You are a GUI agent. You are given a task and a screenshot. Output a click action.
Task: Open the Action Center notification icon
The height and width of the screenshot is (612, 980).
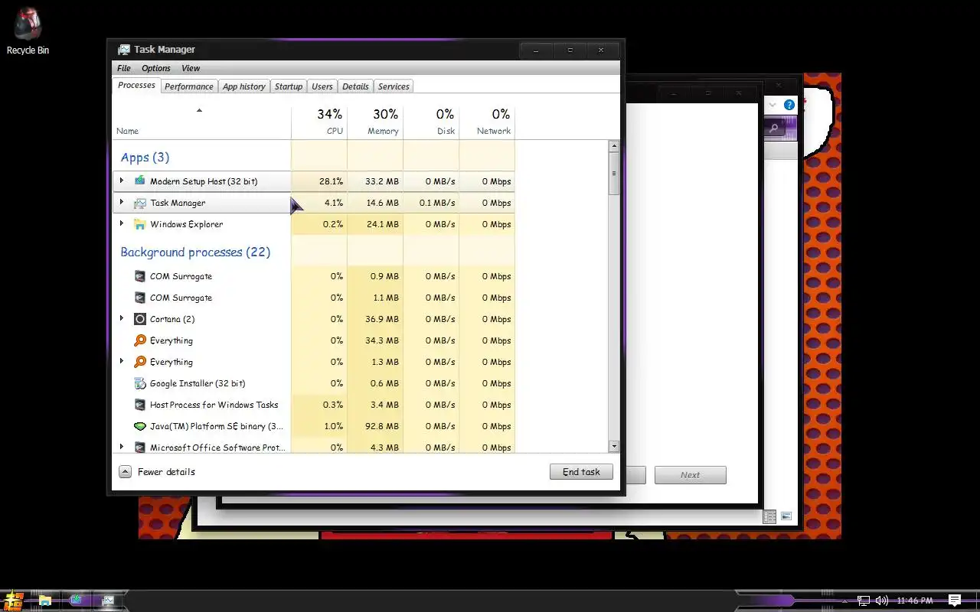coord(955,601)
